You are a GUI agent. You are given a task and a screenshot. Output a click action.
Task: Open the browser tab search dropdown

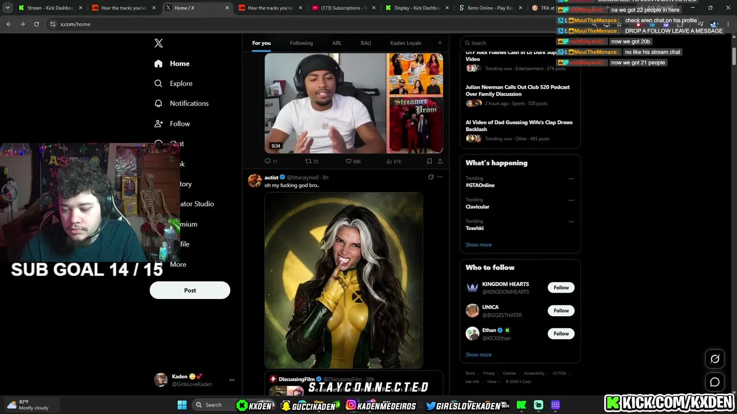pos(7,8)
